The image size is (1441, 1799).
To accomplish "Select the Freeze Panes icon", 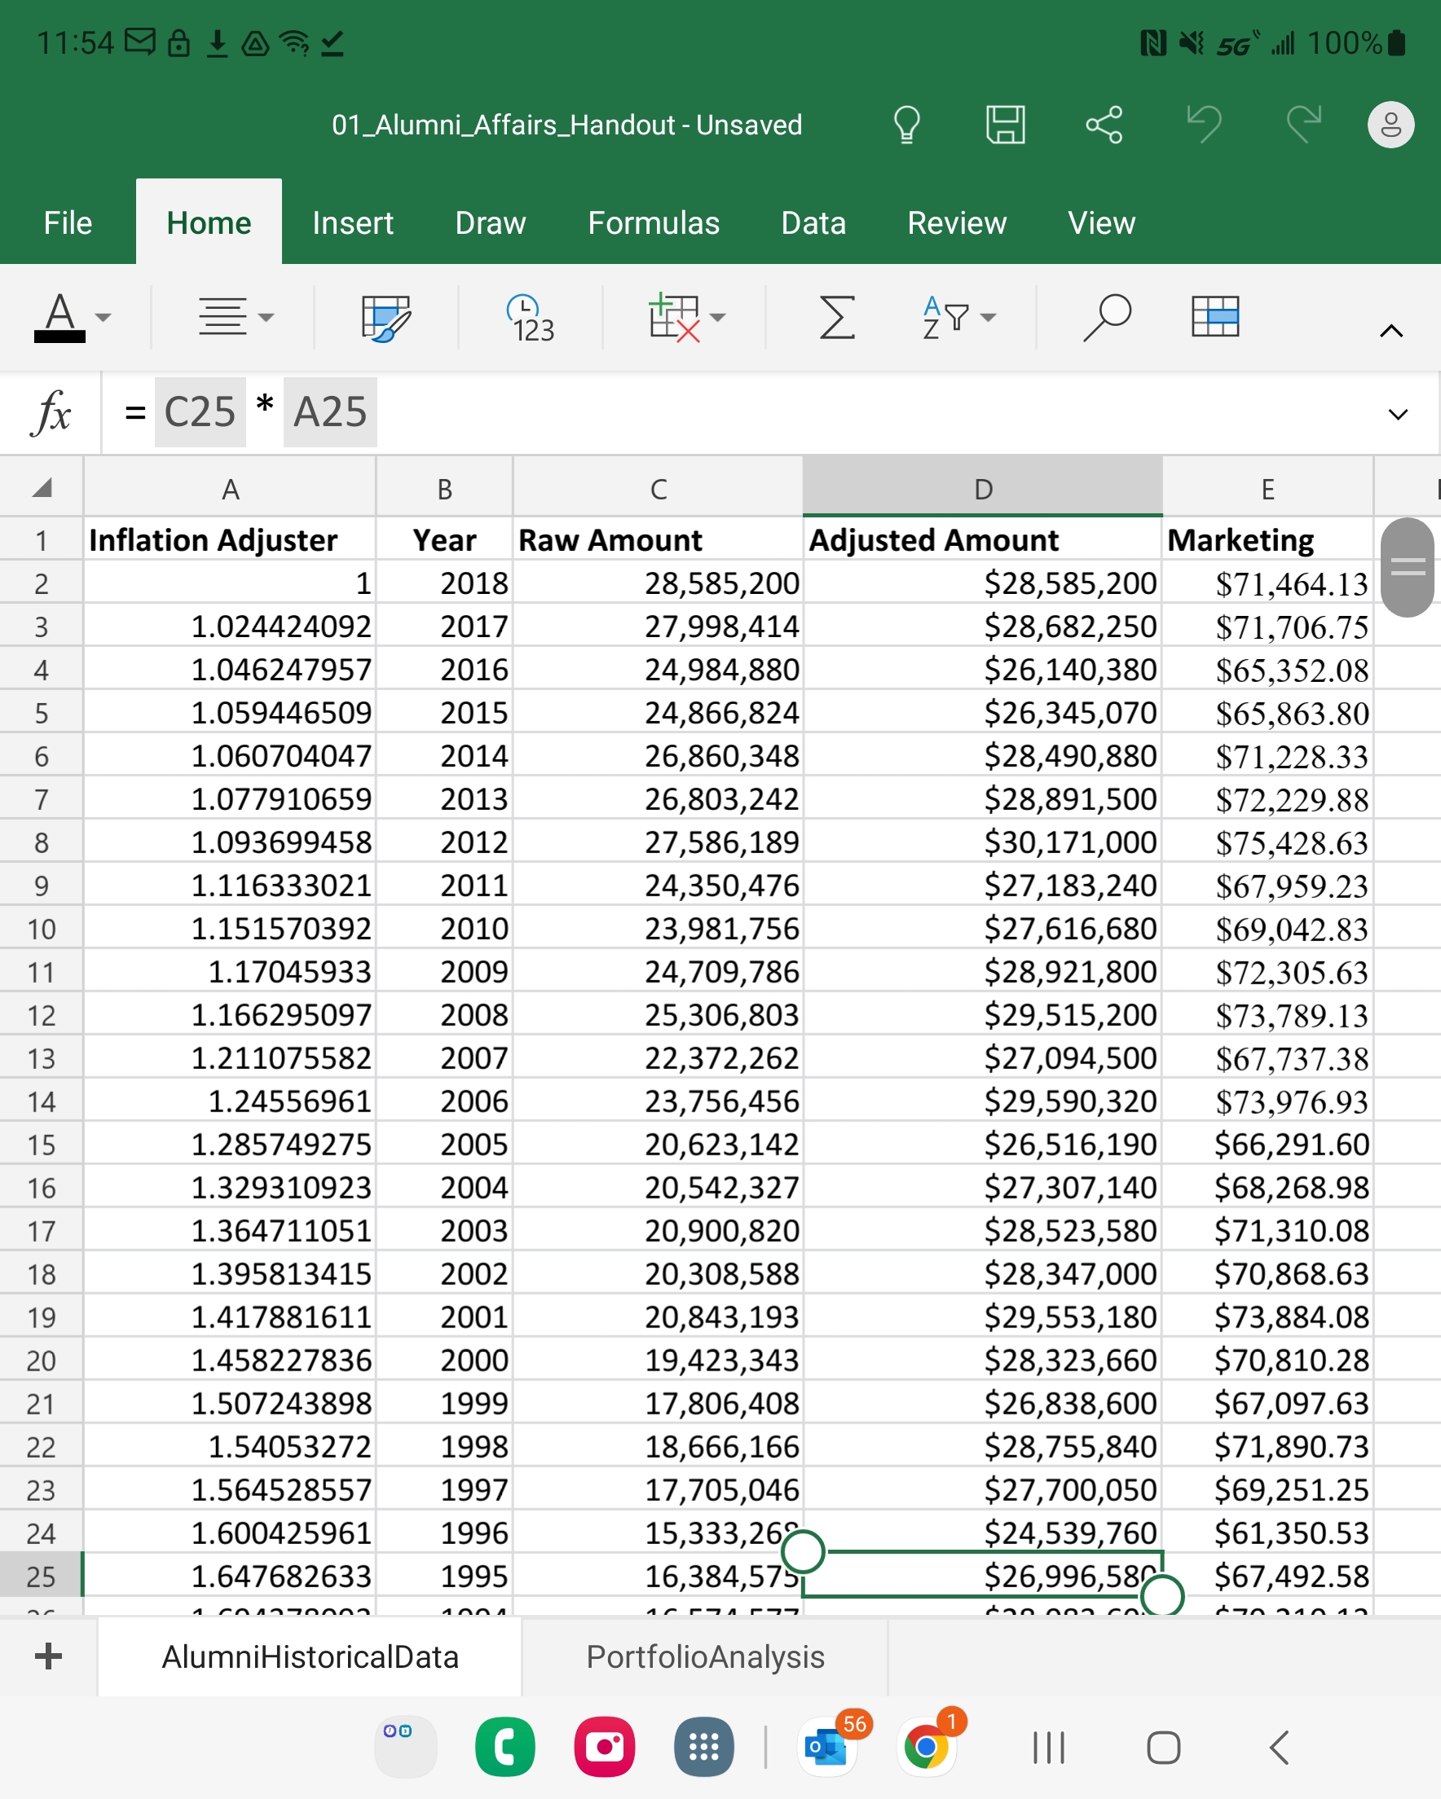I will [x=1214, y=317].
